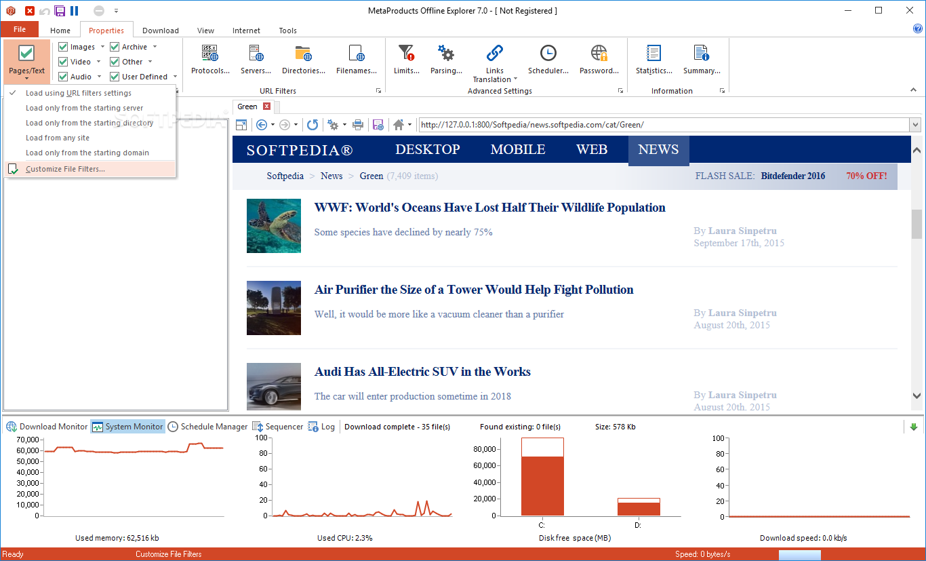Refresh the page in the browser toolbar
This screenshot has height=561, width=926.
coord(313,125)
